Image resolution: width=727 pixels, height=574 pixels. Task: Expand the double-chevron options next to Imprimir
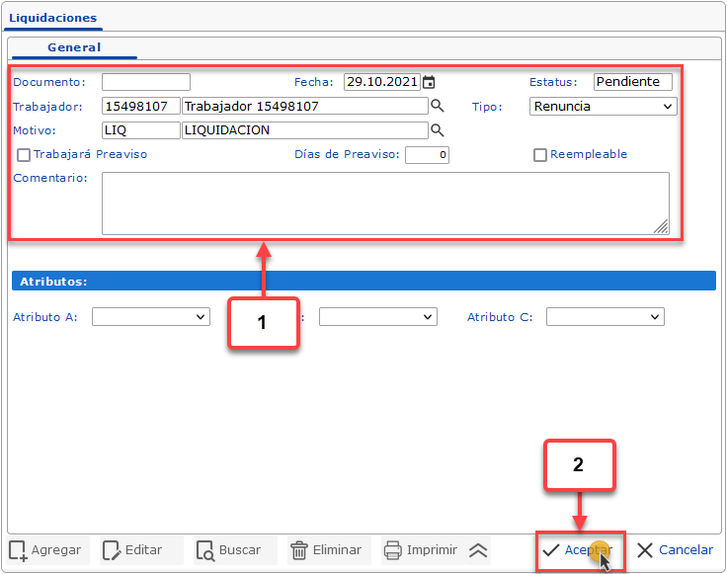click(478, 550)
